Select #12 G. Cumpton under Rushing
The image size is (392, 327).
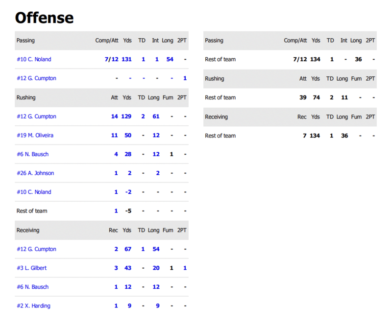[x=36, y=117]
